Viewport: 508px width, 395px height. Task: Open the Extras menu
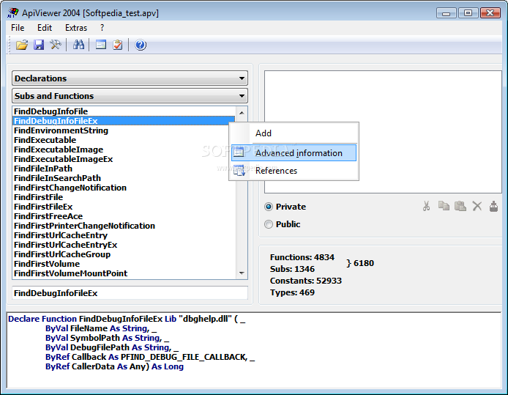[76, 28]
